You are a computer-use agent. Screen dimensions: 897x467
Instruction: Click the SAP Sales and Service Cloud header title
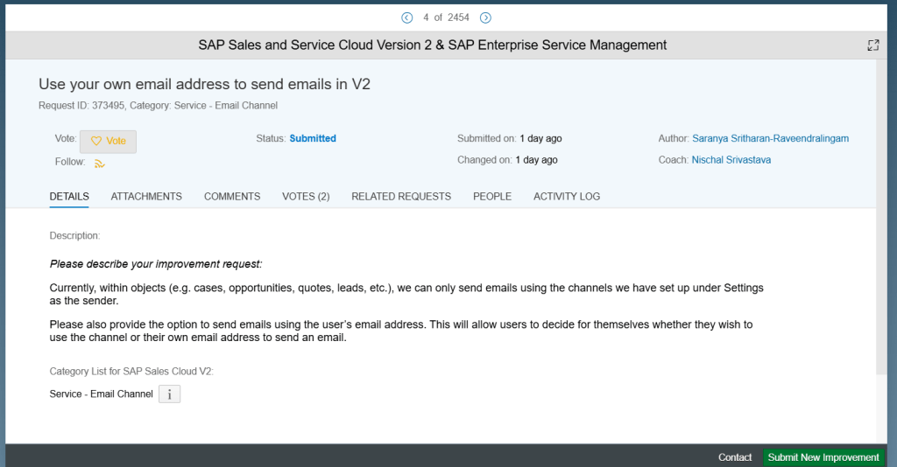(433, 45)
